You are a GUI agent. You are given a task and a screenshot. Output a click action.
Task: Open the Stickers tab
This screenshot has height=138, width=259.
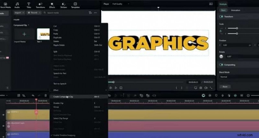[x=63, y=5]
